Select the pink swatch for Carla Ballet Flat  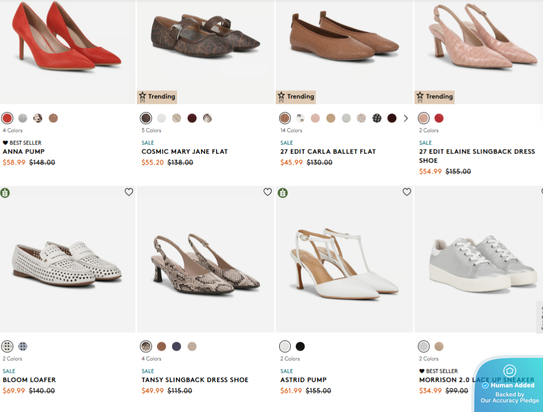point(315,118)
